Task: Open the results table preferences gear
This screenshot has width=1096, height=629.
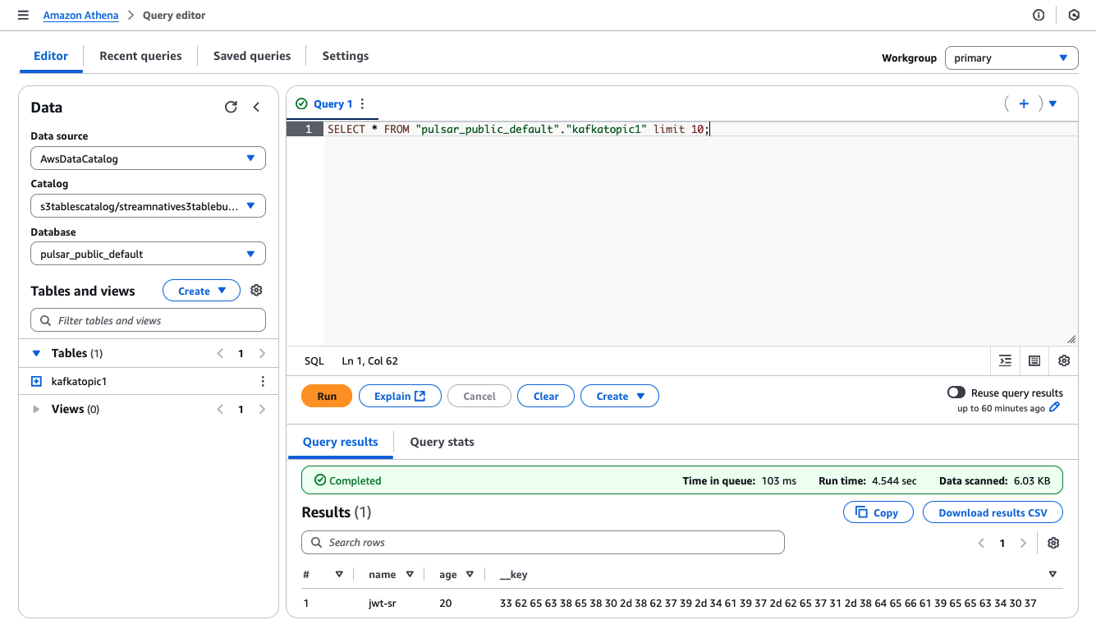Action: pyautogui.click(x=1053, y=543)
